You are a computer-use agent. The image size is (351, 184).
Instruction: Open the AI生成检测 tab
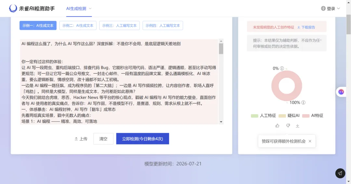76,8
